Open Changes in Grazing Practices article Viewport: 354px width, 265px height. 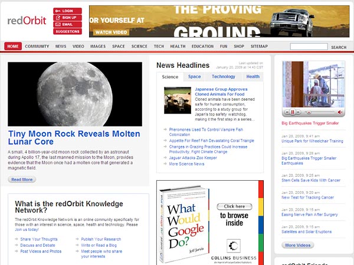coord(208,149)
